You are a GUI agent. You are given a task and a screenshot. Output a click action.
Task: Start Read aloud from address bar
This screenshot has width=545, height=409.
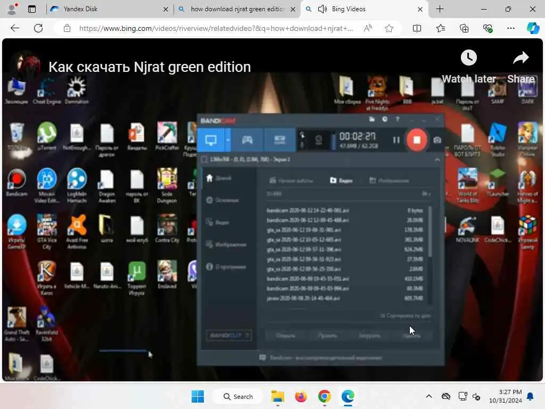pos(368,28)
